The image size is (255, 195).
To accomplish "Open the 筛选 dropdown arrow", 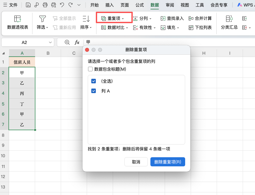I will point(47,27).
